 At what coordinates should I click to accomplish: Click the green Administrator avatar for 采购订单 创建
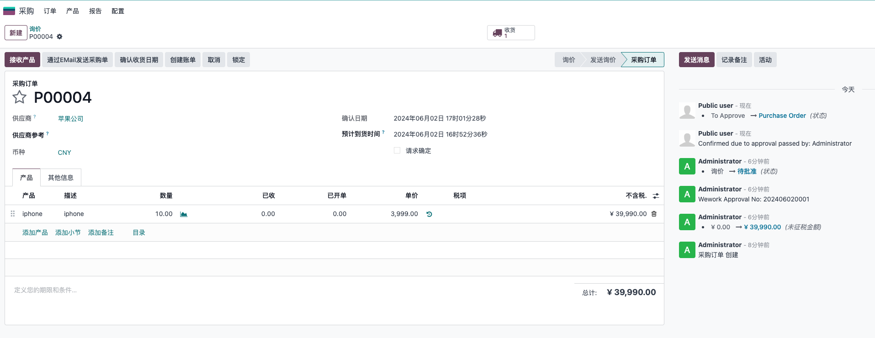click(x=687, y=250)
